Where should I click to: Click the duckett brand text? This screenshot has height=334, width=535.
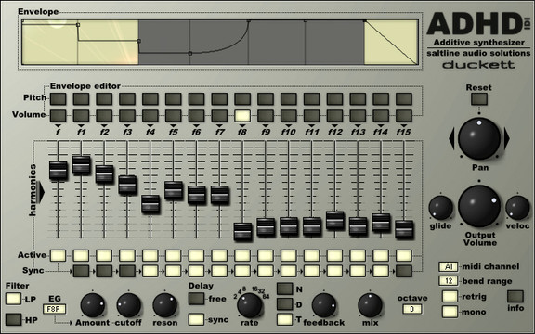(x=478, y=64)
